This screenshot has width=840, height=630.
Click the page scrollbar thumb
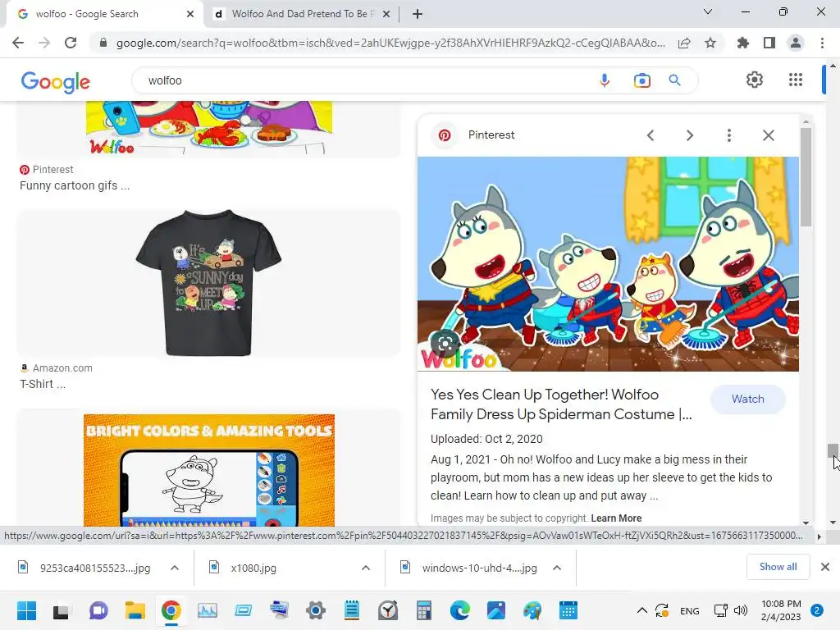point(833,450)
